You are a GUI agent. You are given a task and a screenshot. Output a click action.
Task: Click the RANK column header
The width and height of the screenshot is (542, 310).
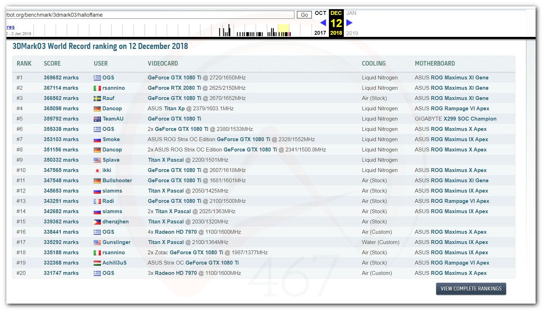click(x=24, y=63)
